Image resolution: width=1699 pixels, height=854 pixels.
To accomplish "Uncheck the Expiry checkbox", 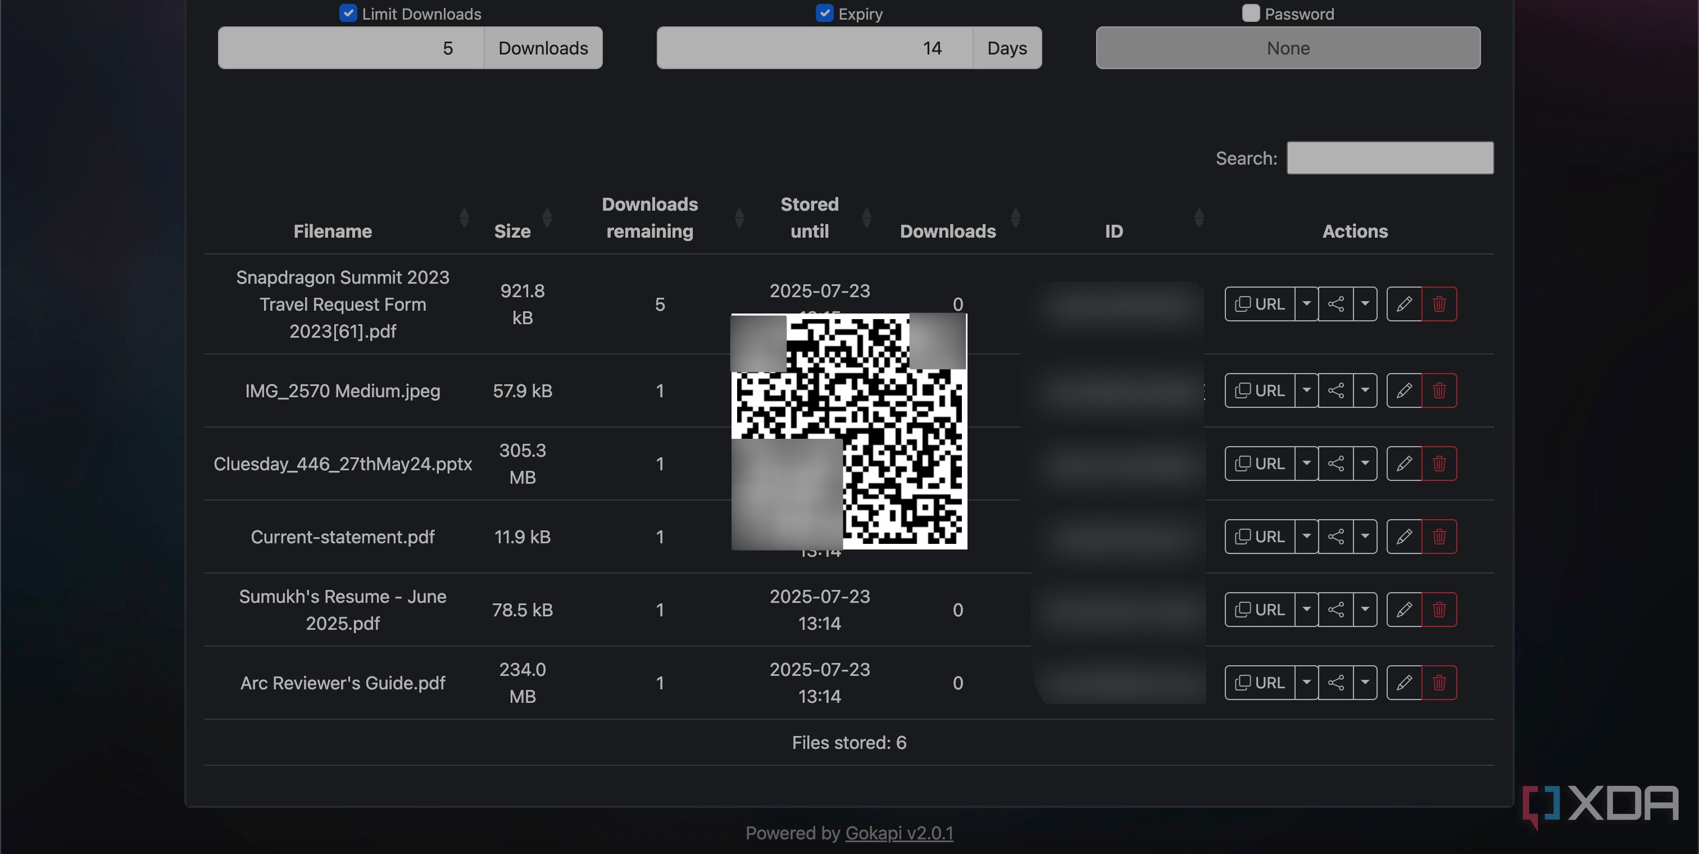I will pyautogui.click(x=824, y=13).
